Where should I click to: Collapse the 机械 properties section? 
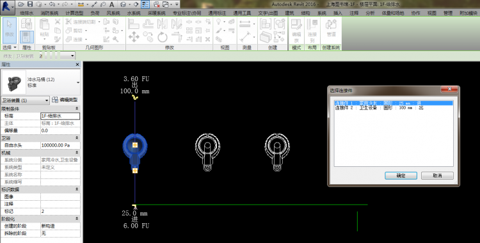(x=77, y=153)
